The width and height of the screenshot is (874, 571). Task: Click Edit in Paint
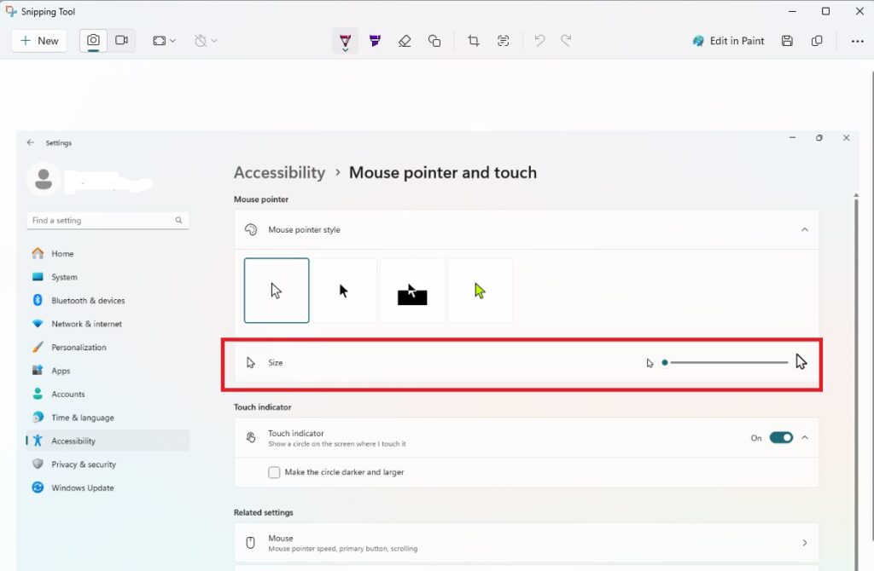(x=728, y=40)
